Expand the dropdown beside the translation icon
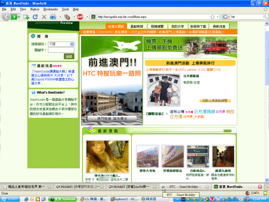This screenshot has height=202, width=269. [x=74, y=17]
